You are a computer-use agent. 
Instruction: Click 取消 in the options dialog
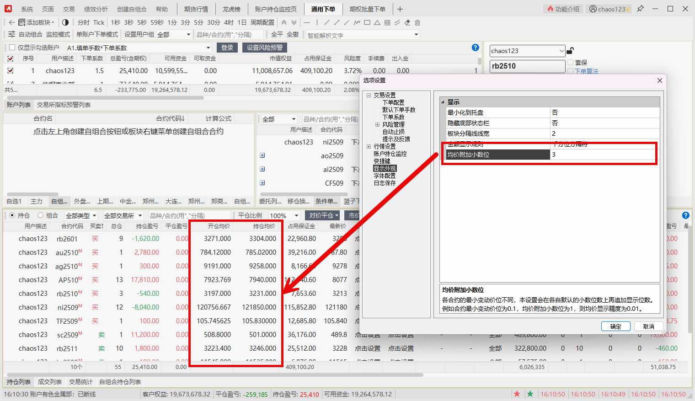click(x=648, y=326)
